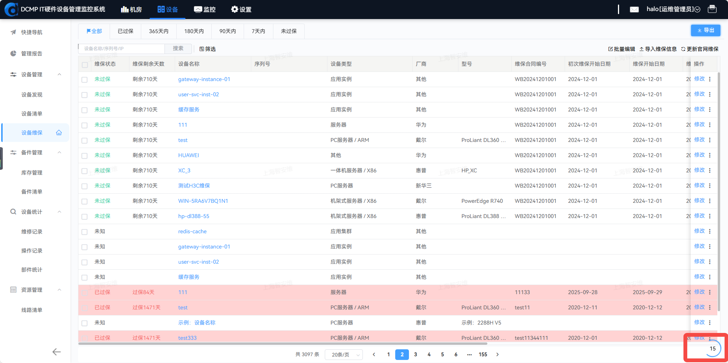This screenshot has width=728, height=363.
Task: Open more actions for XC_3 row
Action: 710,170
